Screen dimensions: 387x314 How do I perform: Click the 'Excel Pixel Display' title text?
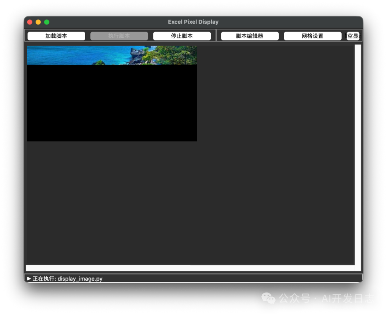pos(193,22)
